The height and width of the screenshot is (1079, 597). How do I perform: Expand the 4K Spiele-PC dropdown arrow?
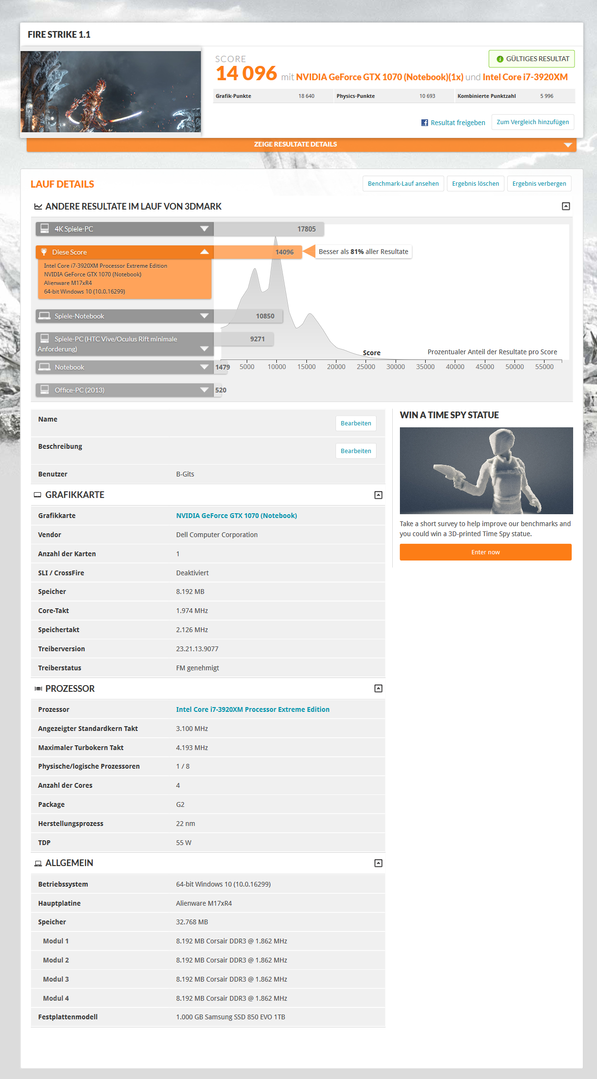coord(204,229)
